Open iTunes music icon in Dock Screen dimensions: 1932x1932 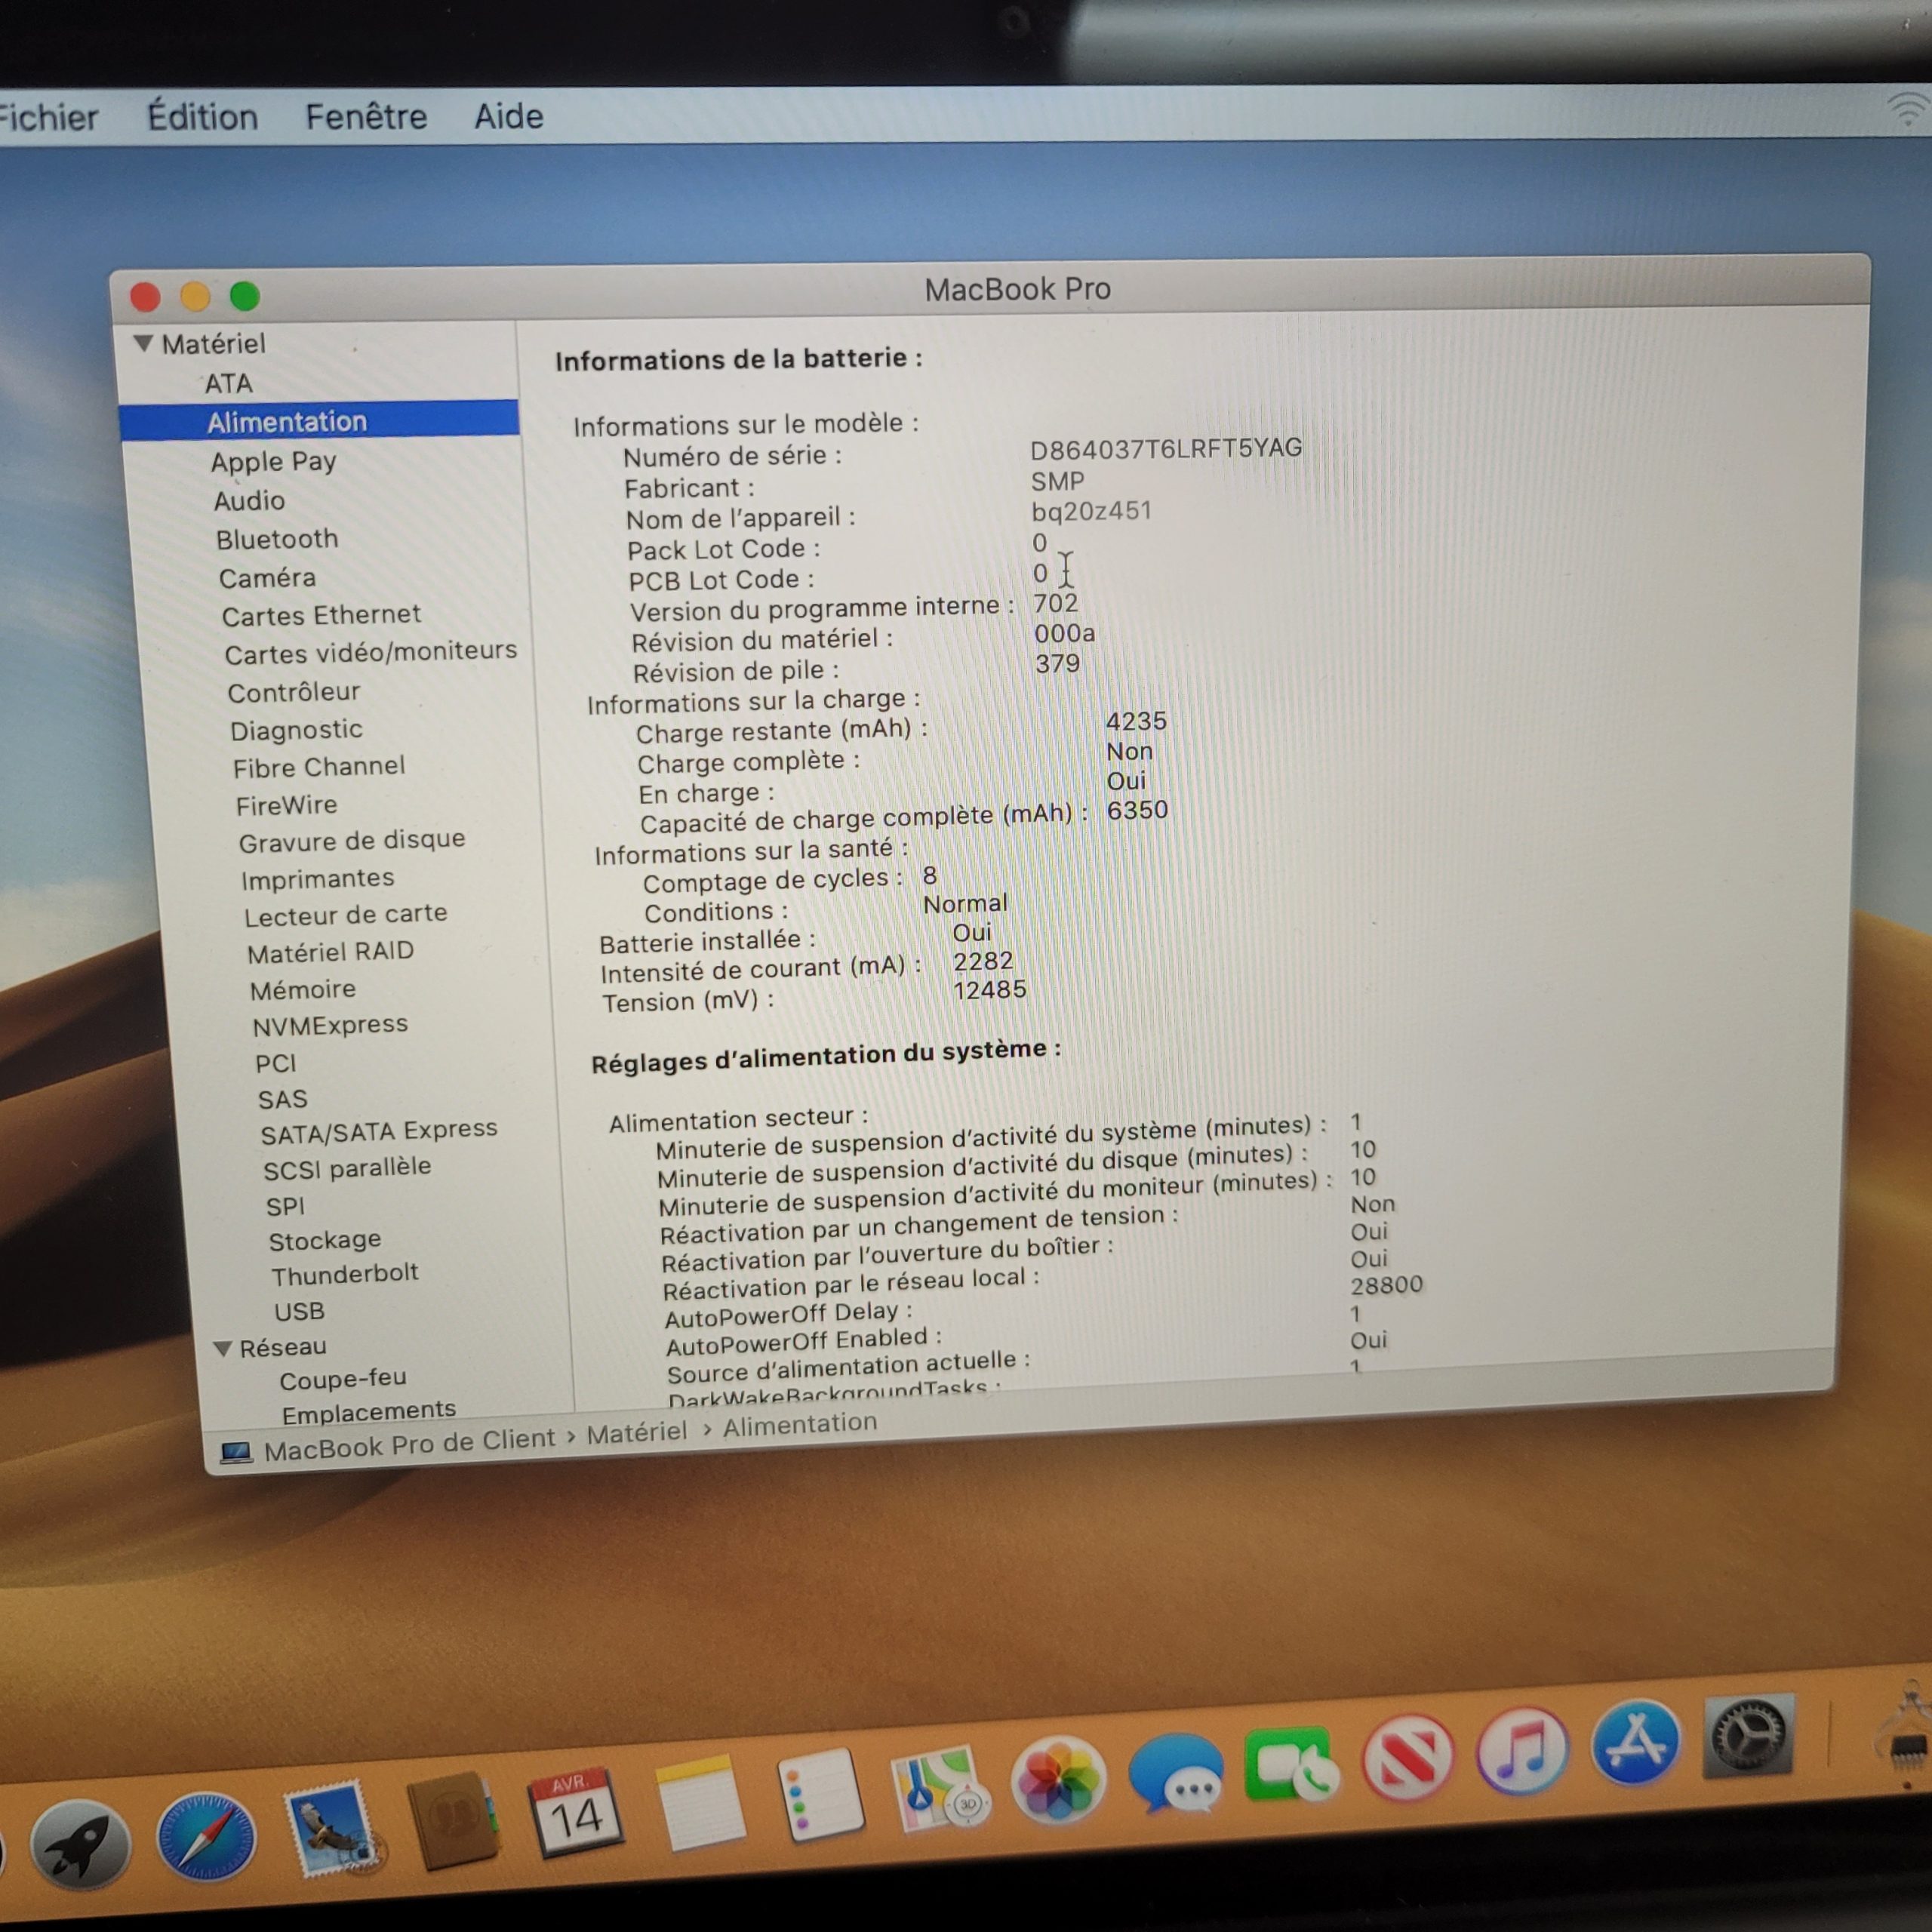1522,1750
